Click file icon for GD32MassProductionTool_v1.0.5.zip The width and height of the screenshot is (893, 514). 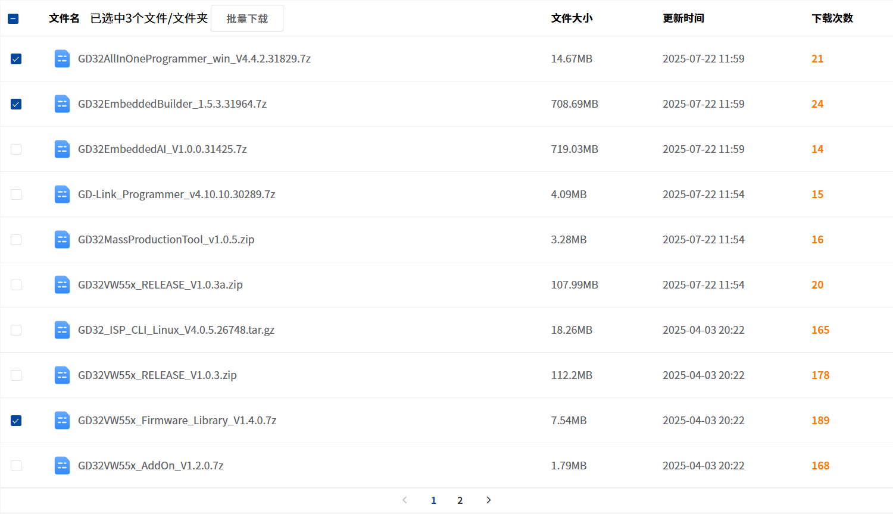pyautogui.click(x=62, y=240)
